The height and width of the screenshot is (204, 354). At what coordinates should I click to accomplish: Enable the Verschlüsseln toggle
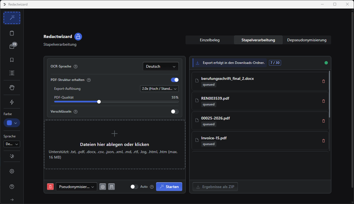click(175, 111)
